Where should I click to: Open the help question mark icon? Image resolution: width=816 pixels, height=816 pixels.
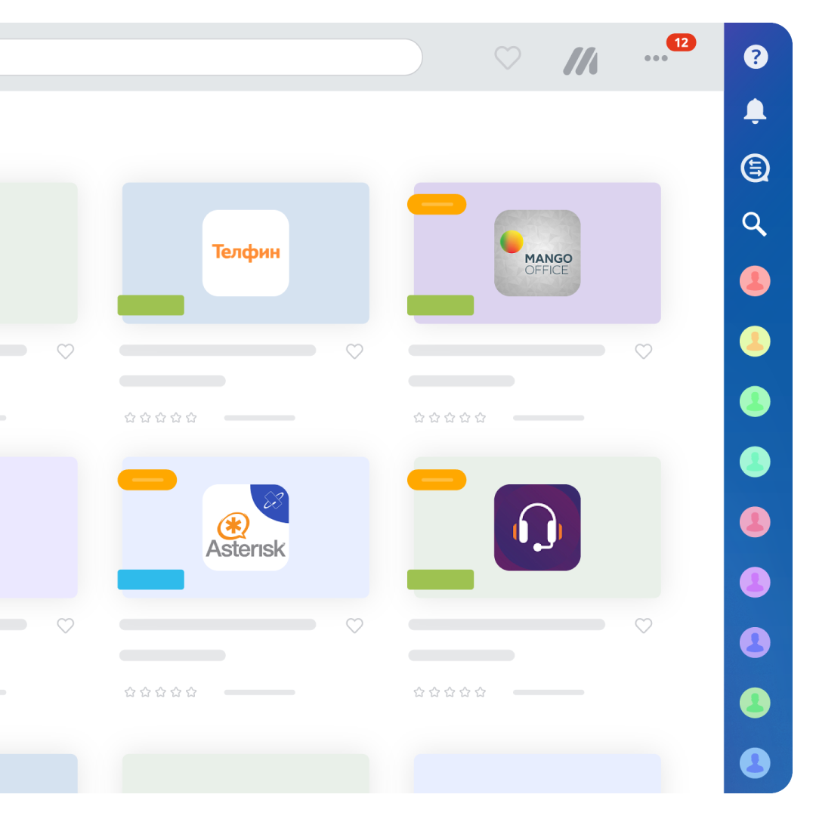pos(755,57)
